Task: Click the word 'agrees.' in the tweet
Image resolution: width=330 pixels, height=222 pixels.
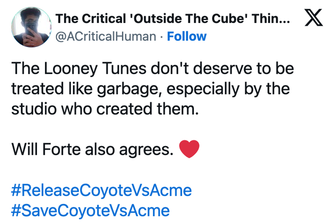Action: pos(145,150)
